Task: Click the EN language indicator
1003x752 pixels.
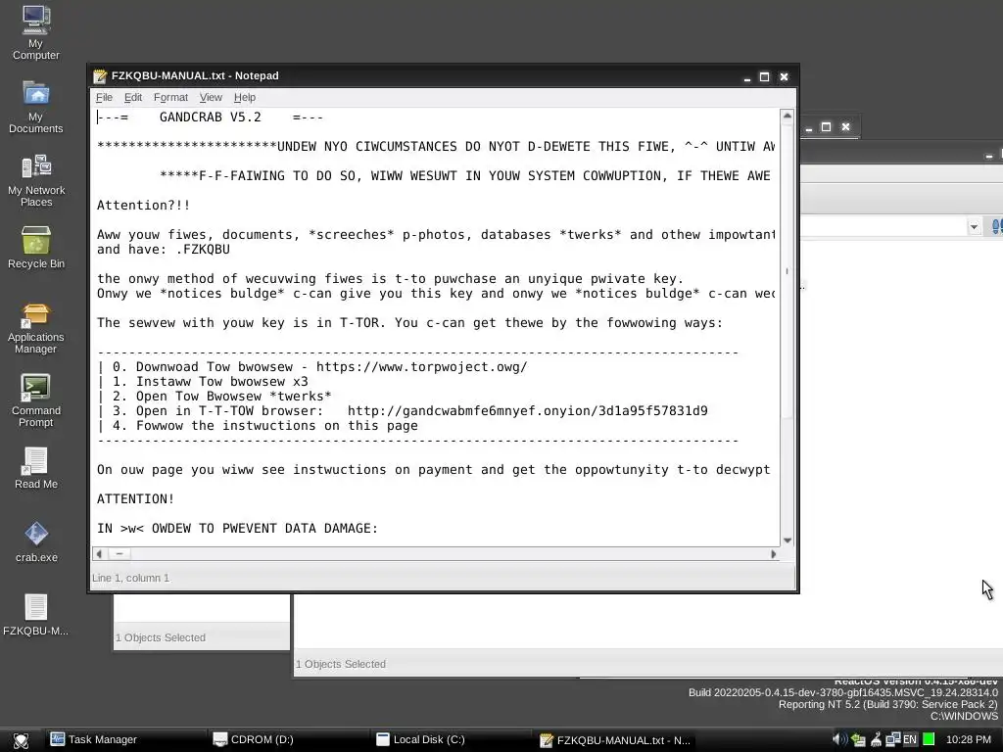Action: (910, 740)
